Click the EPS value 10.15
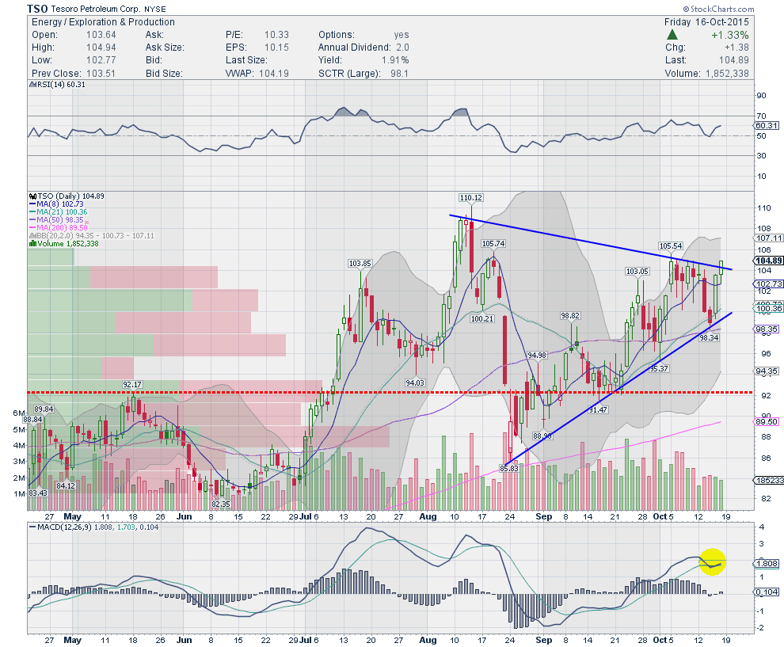The height and width of the screenshot is (647, 784). click(x=276, y=48)
